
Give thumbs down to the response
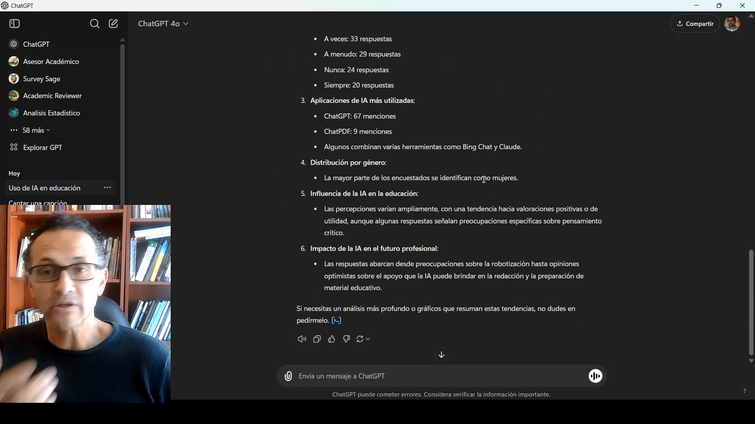click(346, 339)
